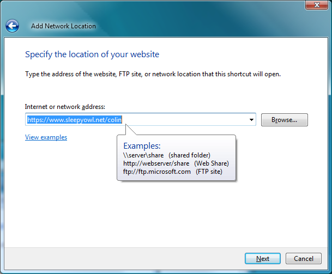Click the Internet or network address label
The height and width of the screenshot is (274, 332).
[65, 107]
